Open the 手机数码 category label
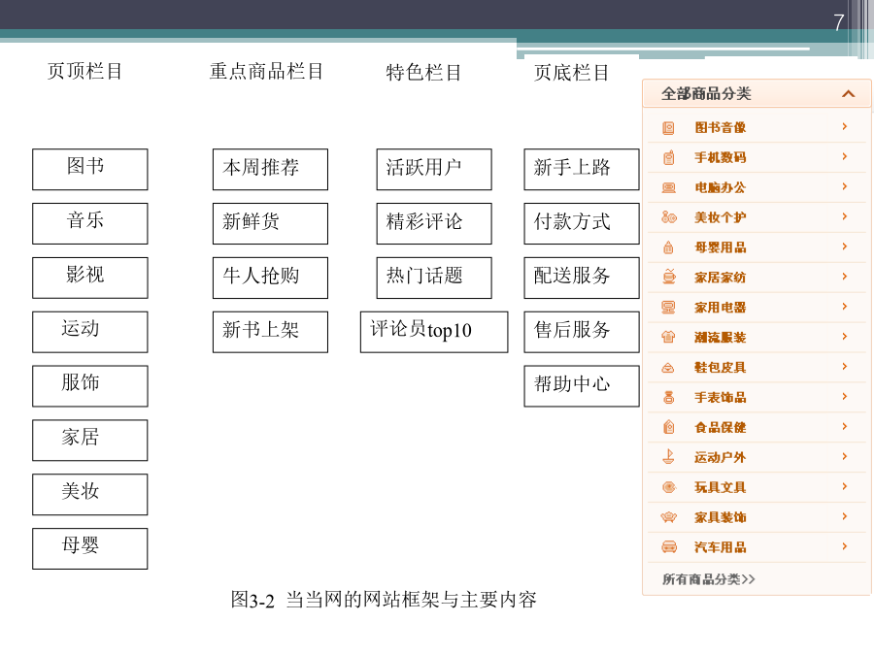874x655 pixels. (721, 157)
